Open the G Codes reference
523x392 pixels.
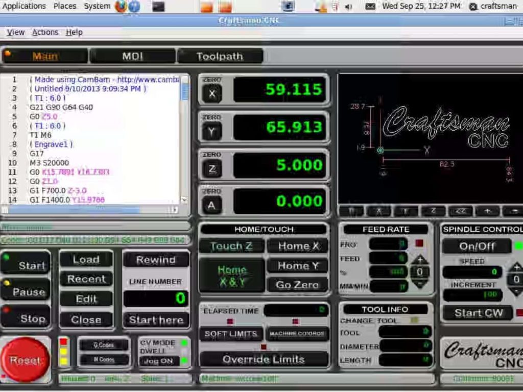(x=103, y=346)
